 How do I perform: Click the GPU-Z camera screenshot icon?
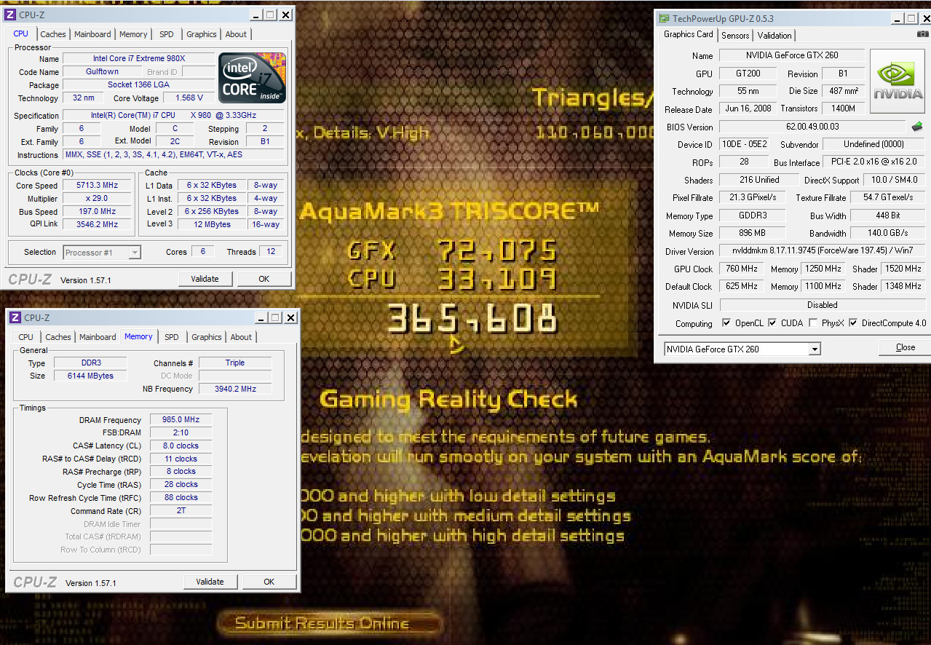923,35
